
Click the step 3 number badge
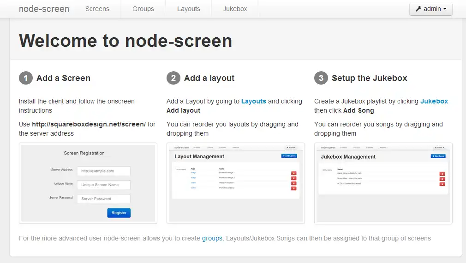[x=321, y=78]
